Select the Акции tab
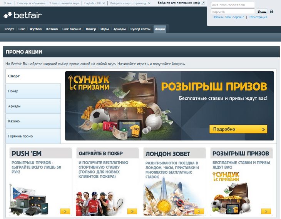 click(160, 29)
